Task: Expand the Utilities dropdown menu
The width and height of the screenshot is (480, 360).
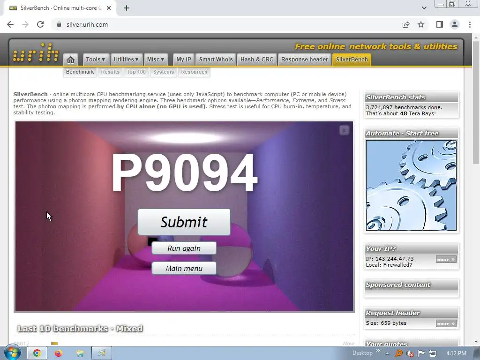Action: pyautogui.click(x=126, y=60)
